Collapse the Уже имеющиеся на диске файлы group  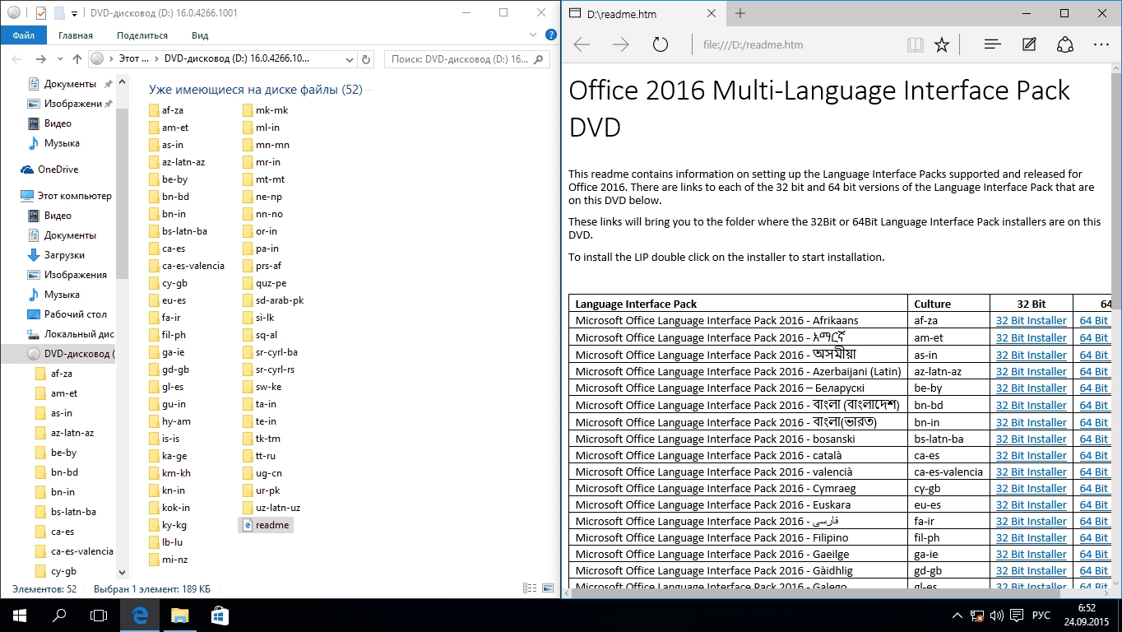(256, 90)
